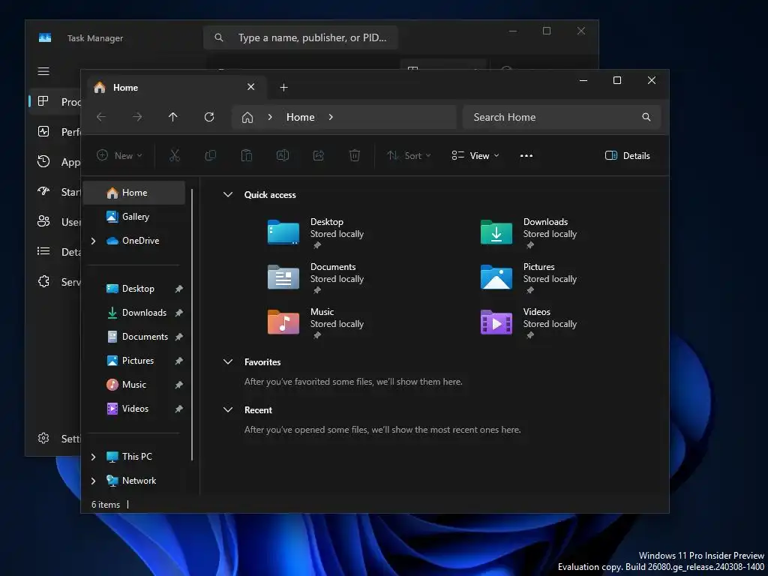
Task: Open Task Manager Services puzzle icon
Action: (43, 281)
